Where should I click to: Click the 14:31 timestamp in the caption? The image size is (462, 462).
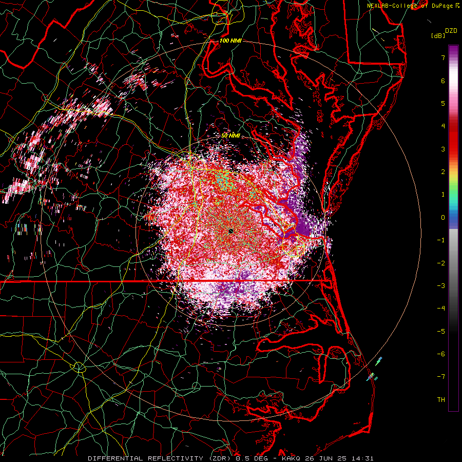363,458
